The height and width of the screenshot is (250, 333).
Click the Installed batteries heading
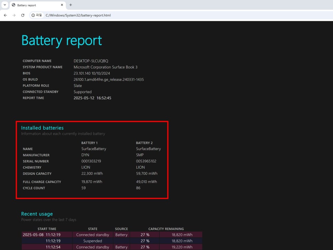point(42,128)
